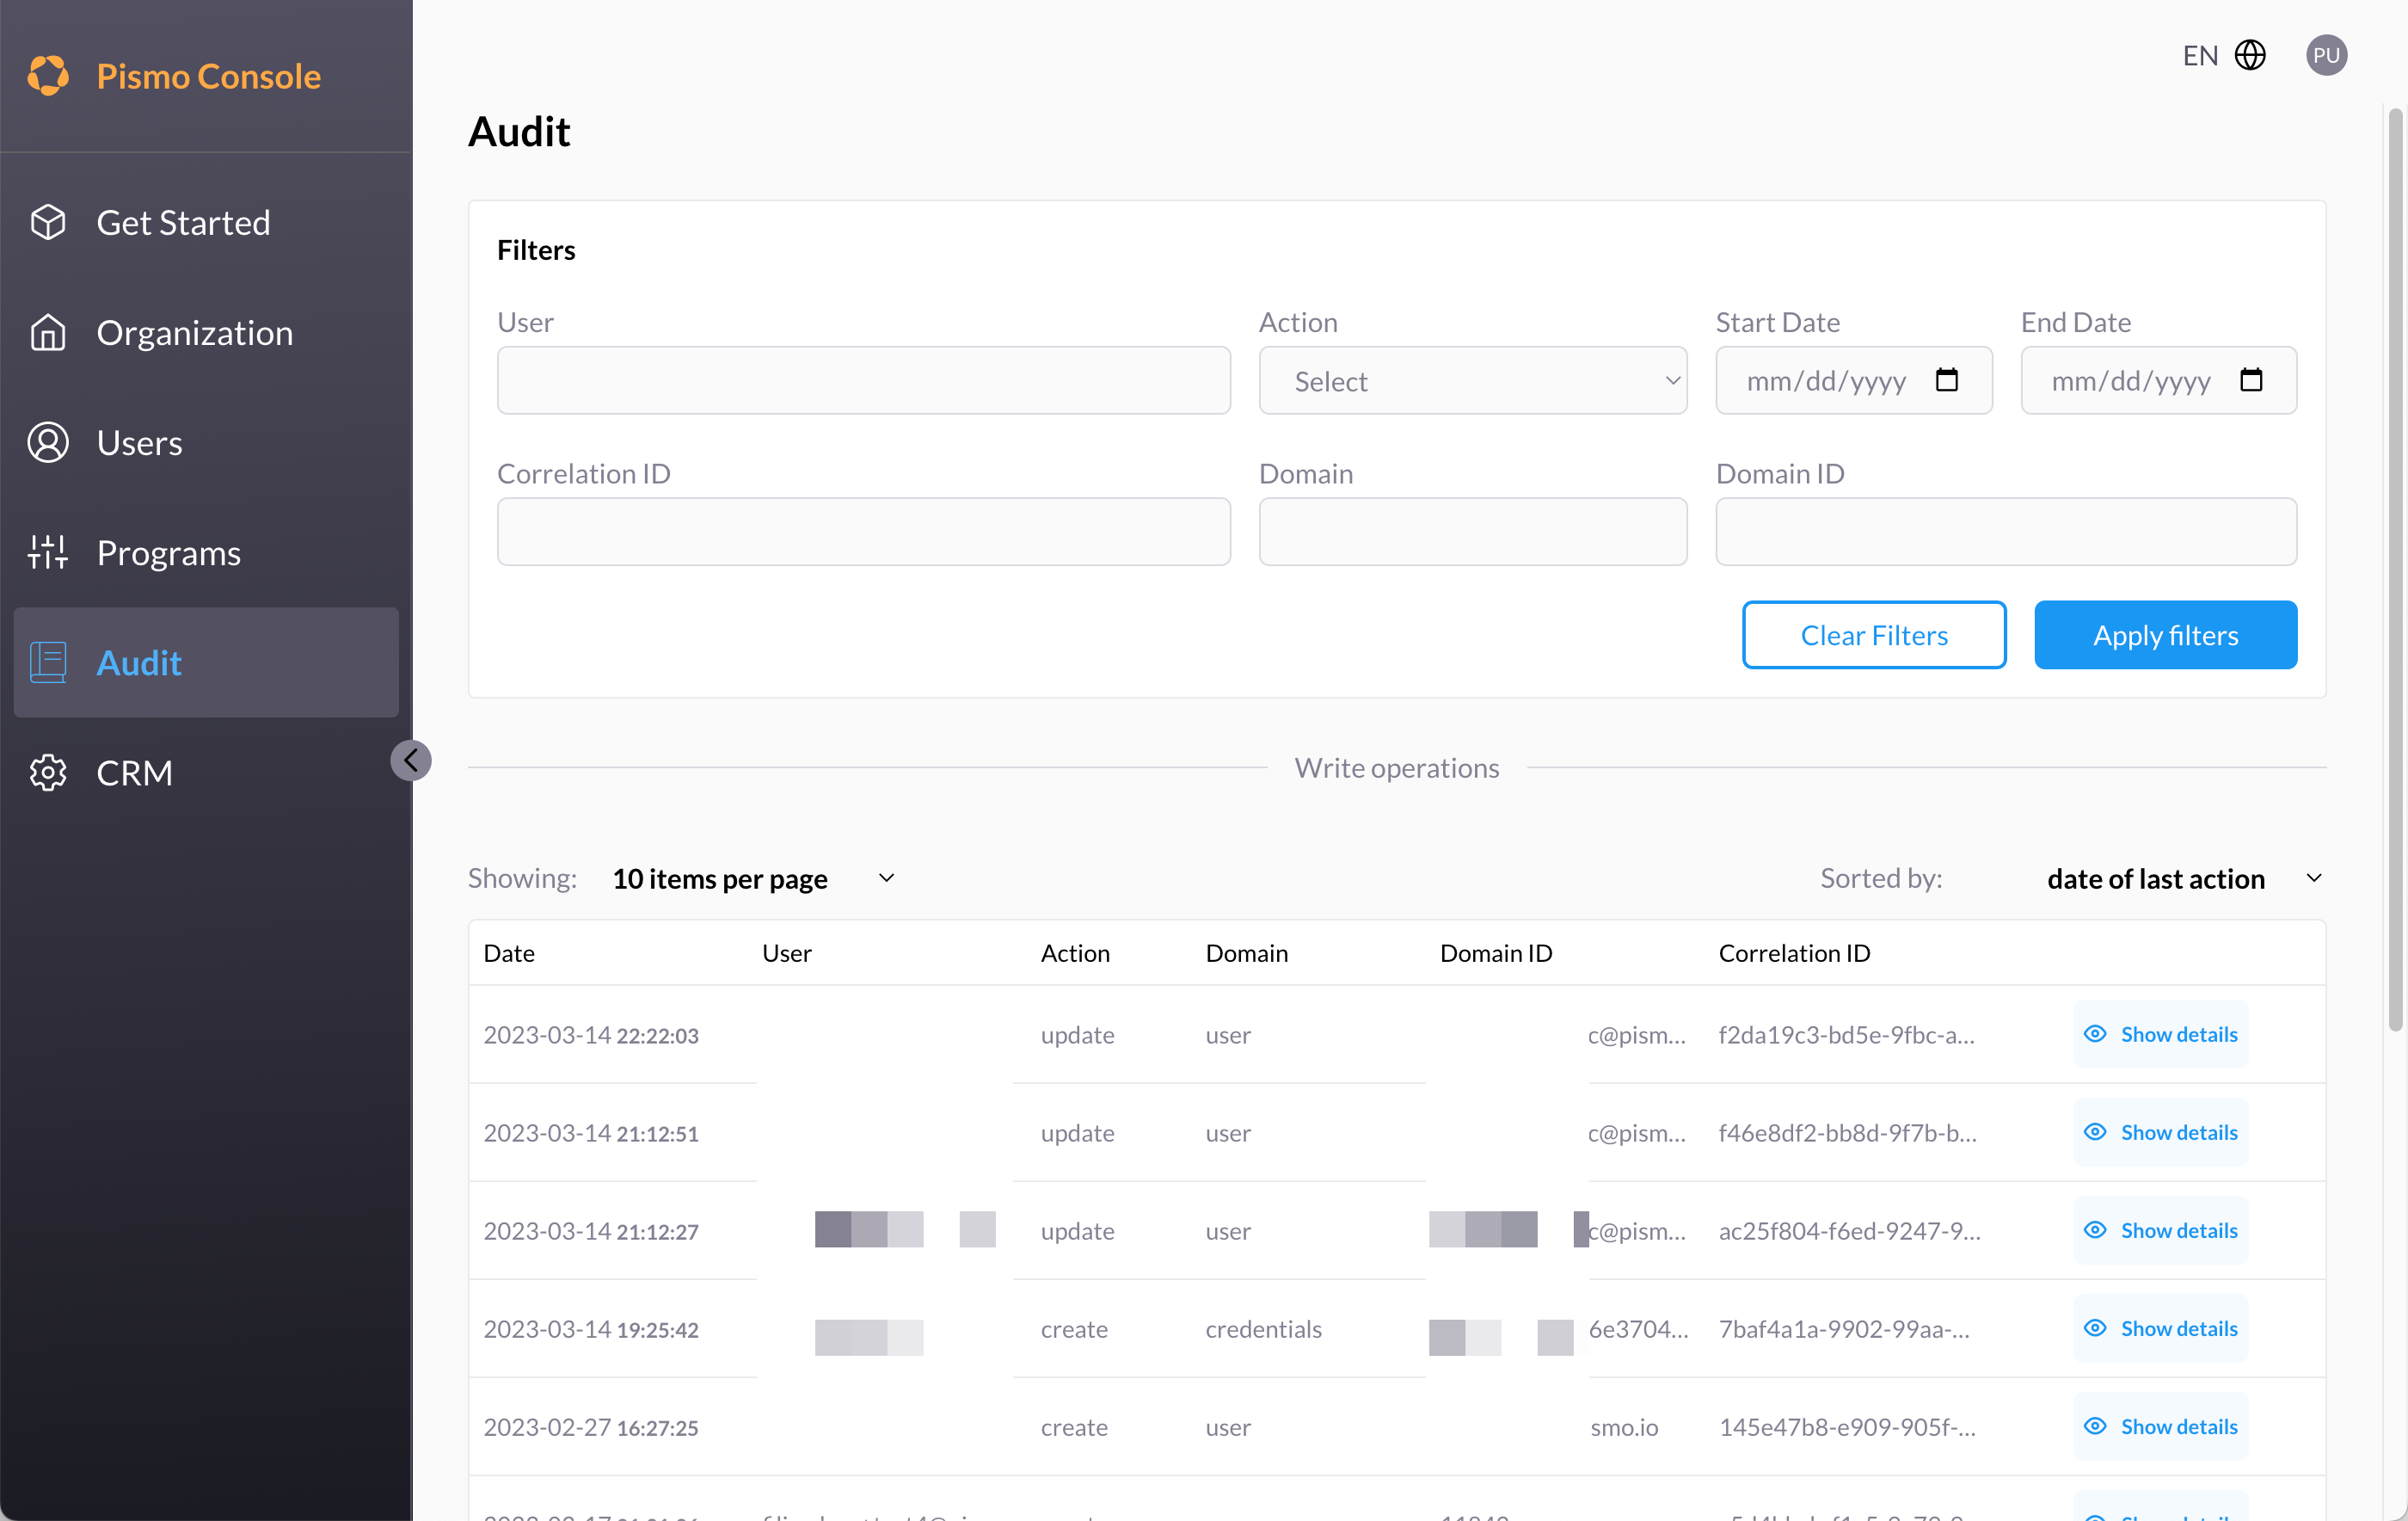Click the Organization home icon

48,332
